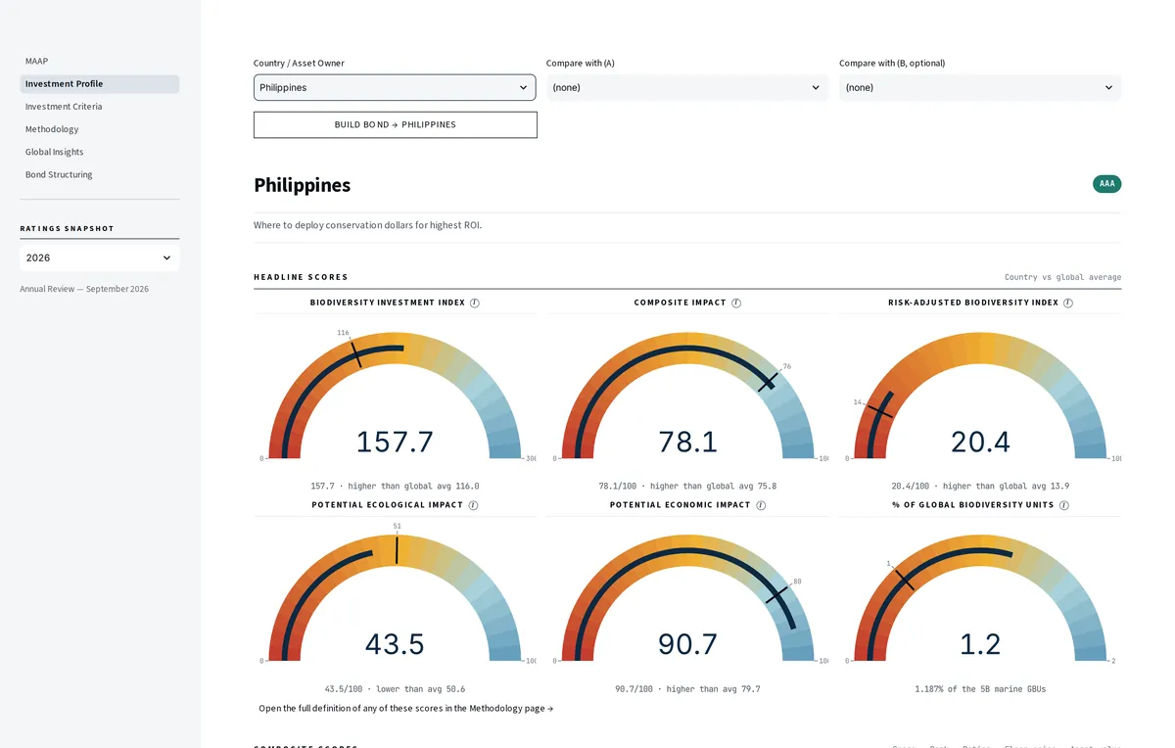Show info for % of Global Biodiversity Units
The image size is (1175, 748).
(x=1064, y=505)
